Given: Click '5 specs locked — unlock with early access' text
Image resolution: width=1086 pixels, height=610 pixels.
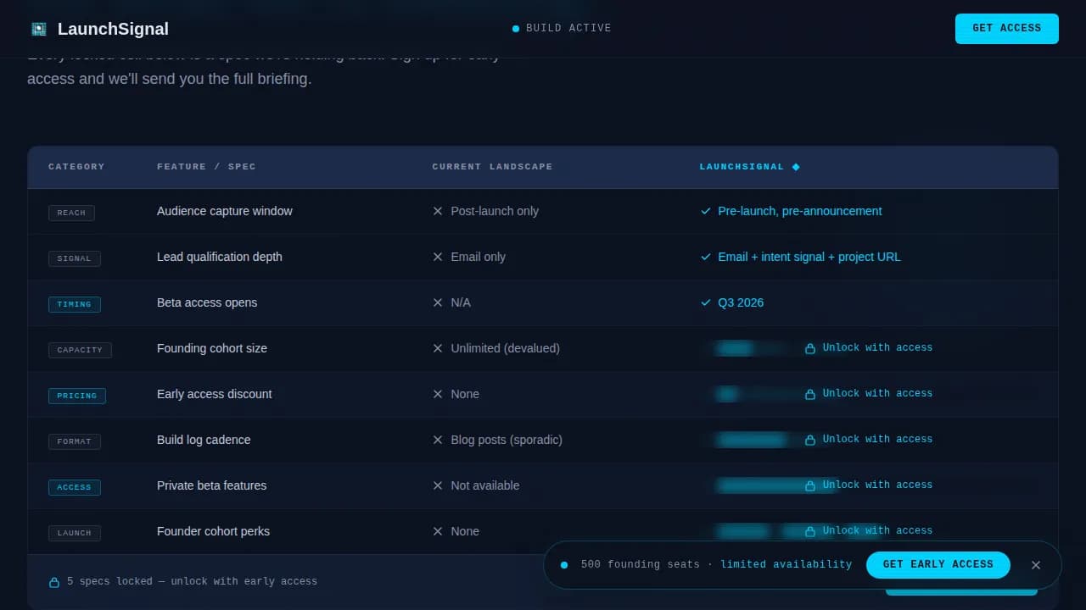Looking at the screenshot, I should 192,582.
